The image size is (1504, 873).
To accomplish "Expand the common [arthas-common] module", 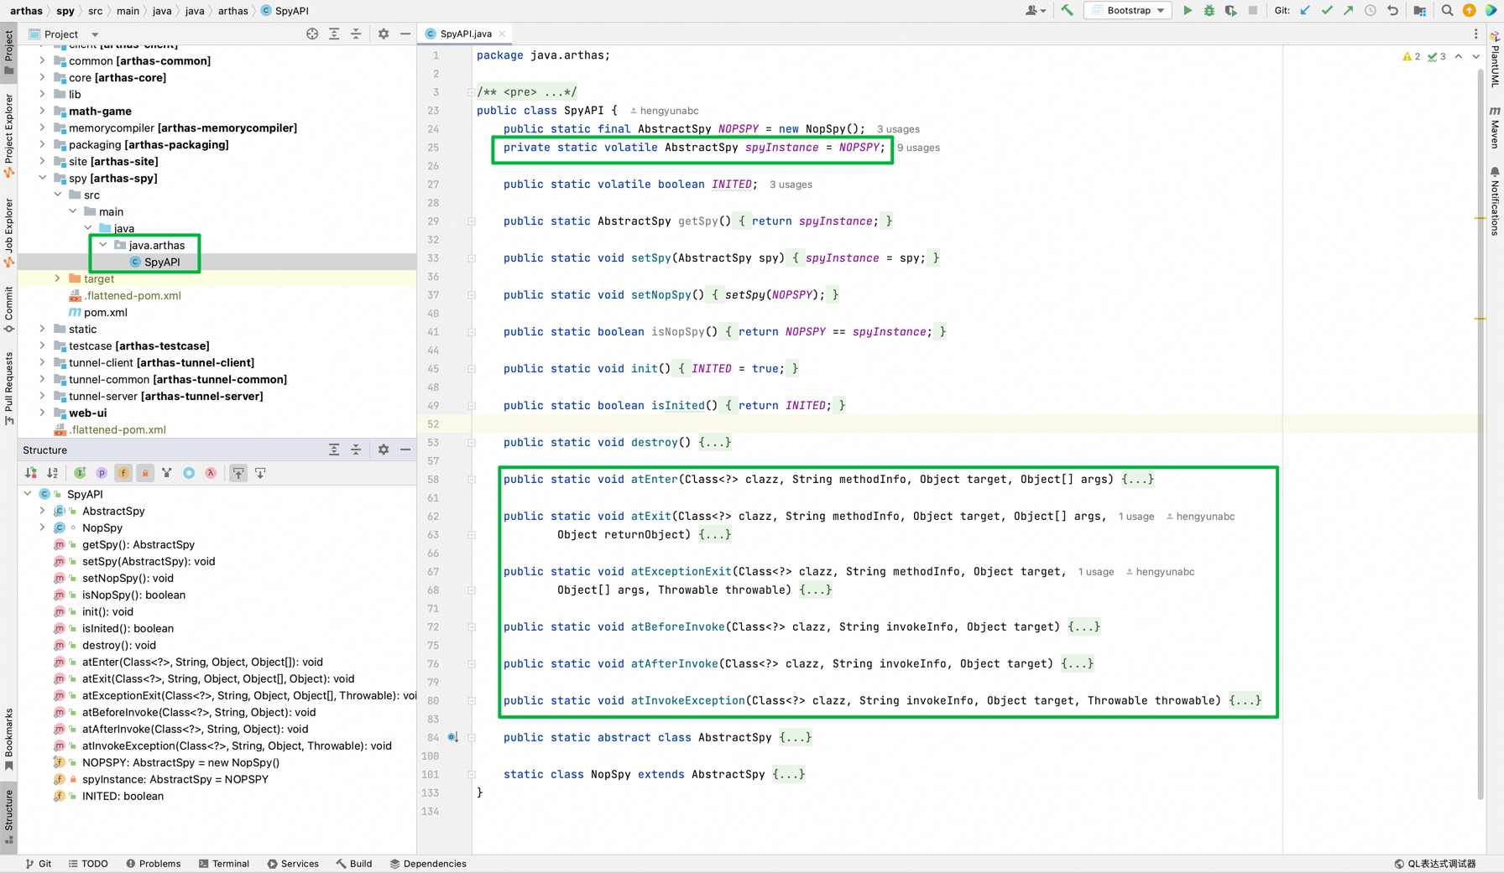I will 42,60.
